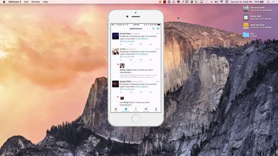Open 'Lori King liked a Tweet' notification
Image resolution: width=278 pixels, height=156 pixels.
click(135, 104)
